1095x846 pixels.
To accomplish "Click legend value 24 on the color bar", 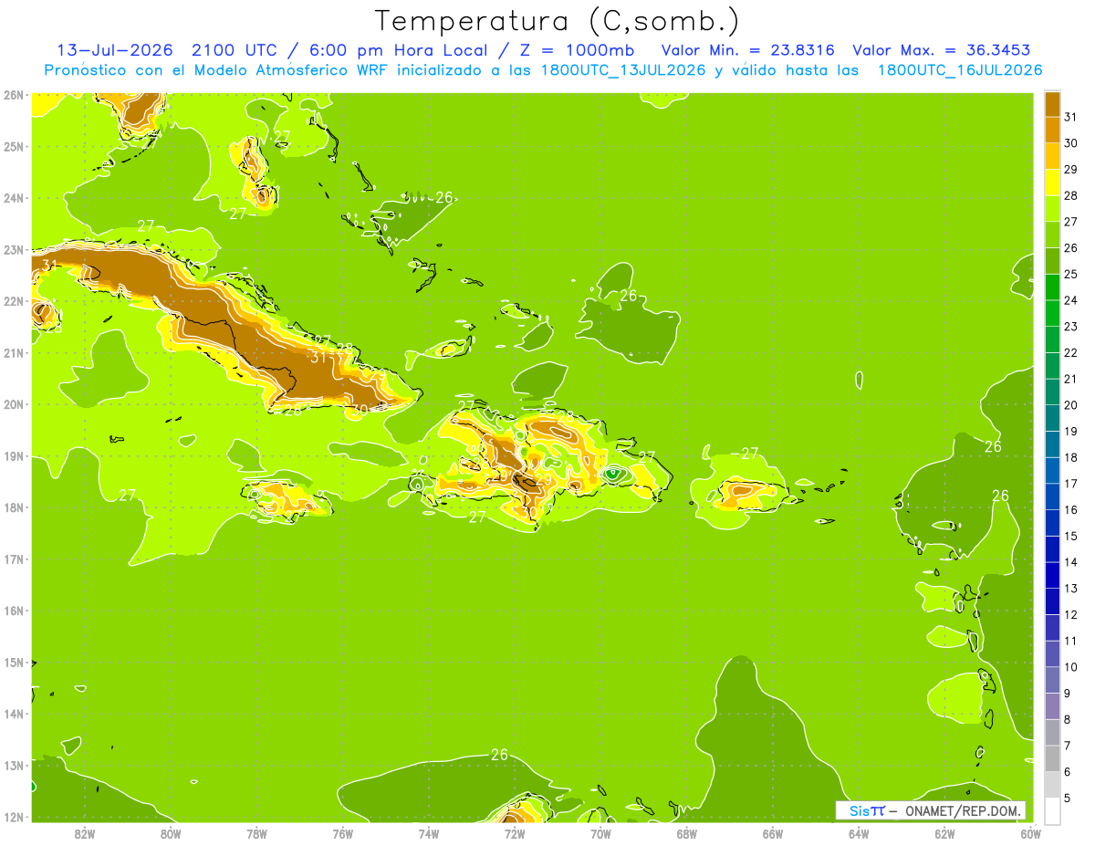I will coord(1070,300).
